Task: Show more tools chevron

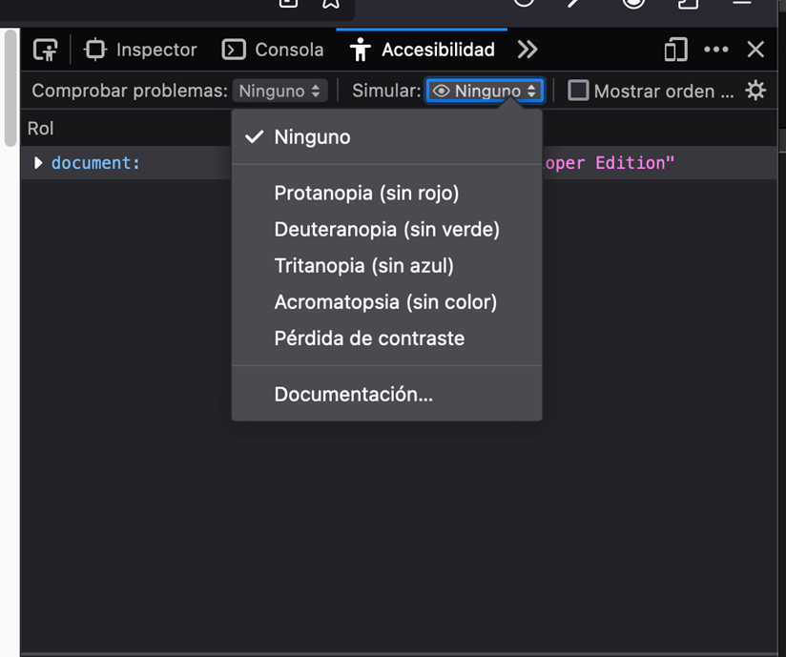Action: 527,50
